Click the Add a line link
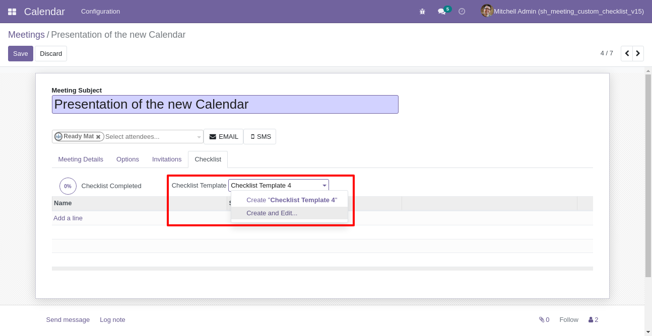 tap(68, 218)
